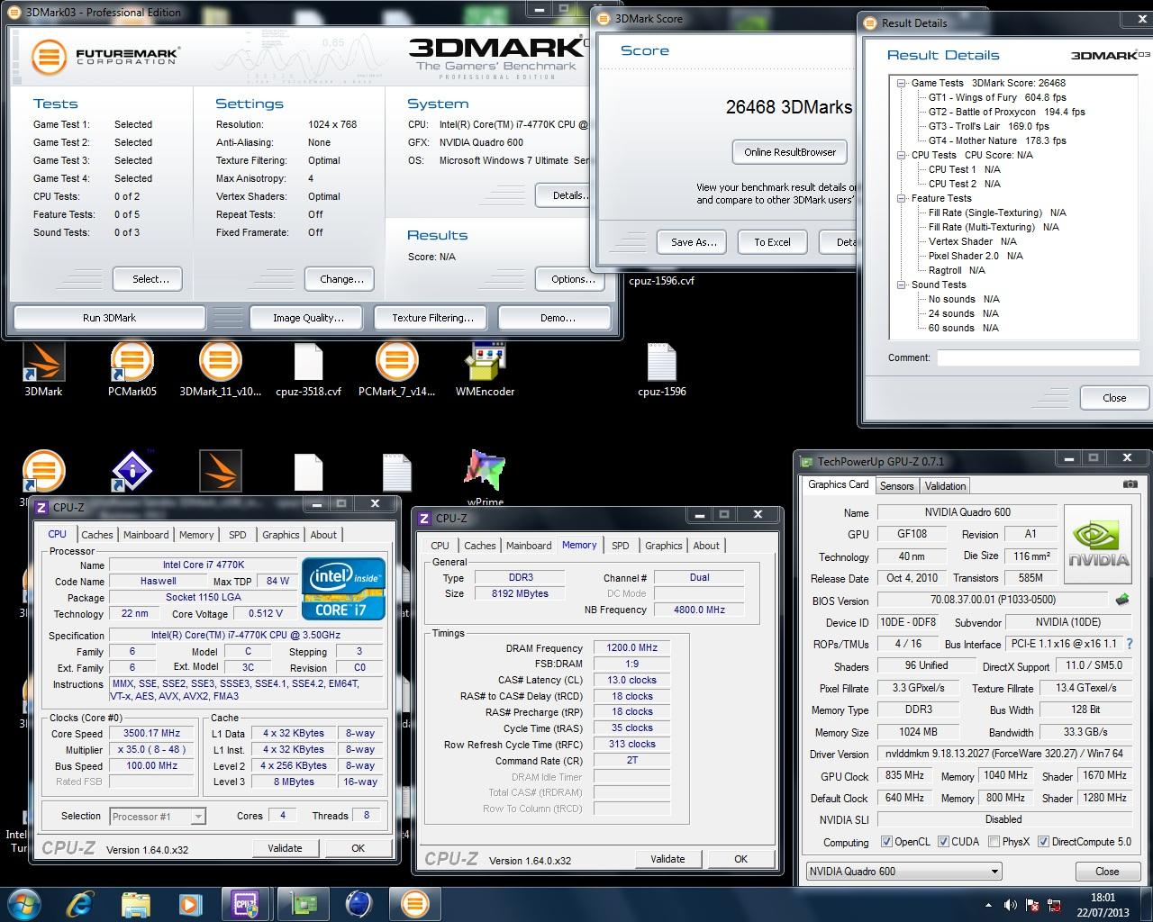The image size is (1153, 922).
Task: Click Close button in Result Details window
Action: tap(1114, 398)
